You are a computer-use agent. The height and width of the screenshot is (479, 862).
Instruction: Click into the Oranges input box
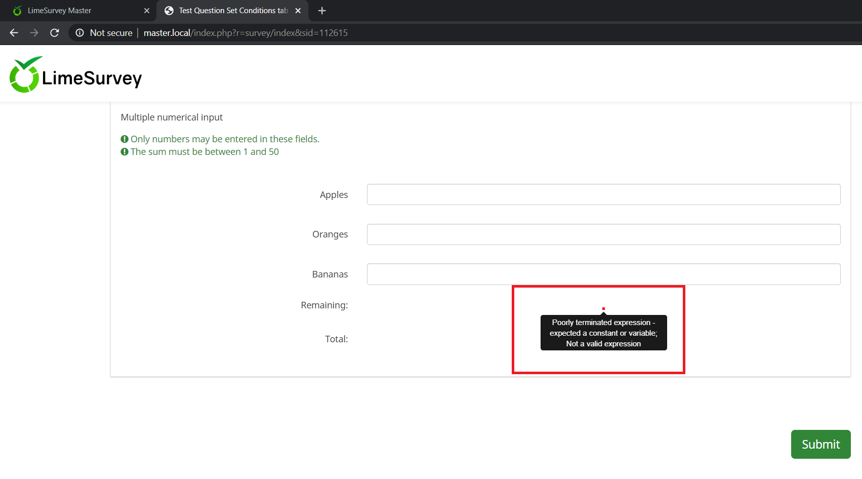click(603, 234)
